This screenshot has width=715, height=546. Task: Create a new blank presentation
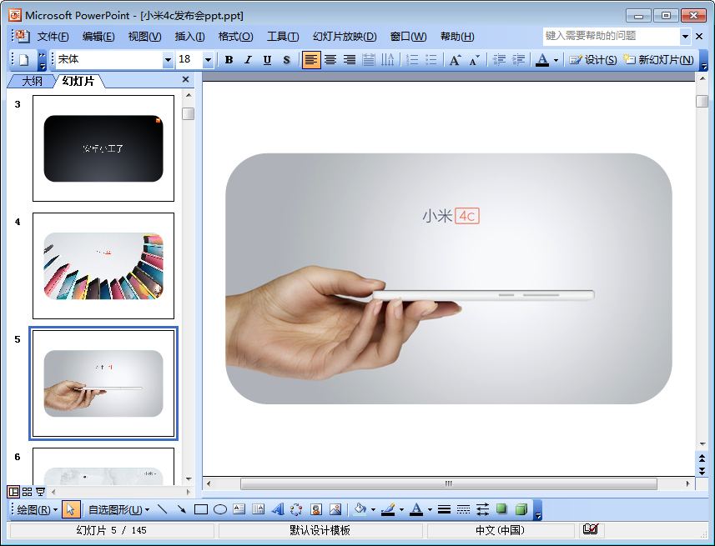point(23,60)
